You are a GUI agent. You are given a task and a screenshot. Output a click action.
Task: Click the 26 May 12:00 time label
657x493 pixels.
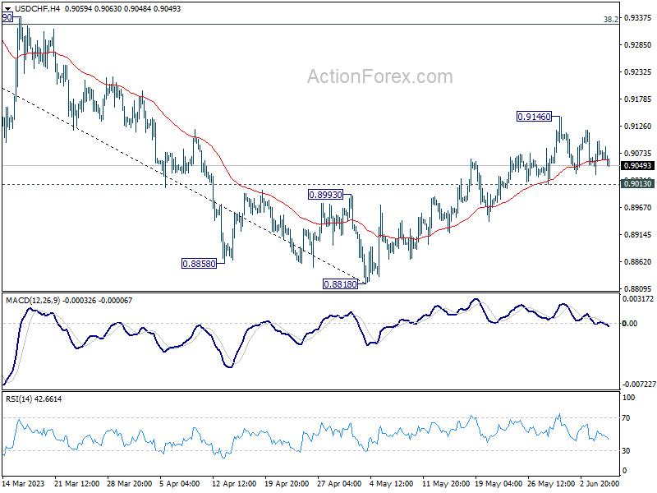(x=551, y=484)
